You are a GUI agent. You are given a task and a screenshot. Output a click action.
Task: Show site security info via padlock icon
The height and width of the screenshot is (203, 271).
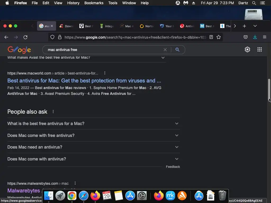point(60,37)
